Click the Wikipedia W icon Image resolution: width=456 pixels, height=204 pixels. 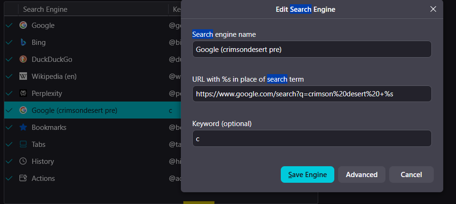(x=23, y=76)
